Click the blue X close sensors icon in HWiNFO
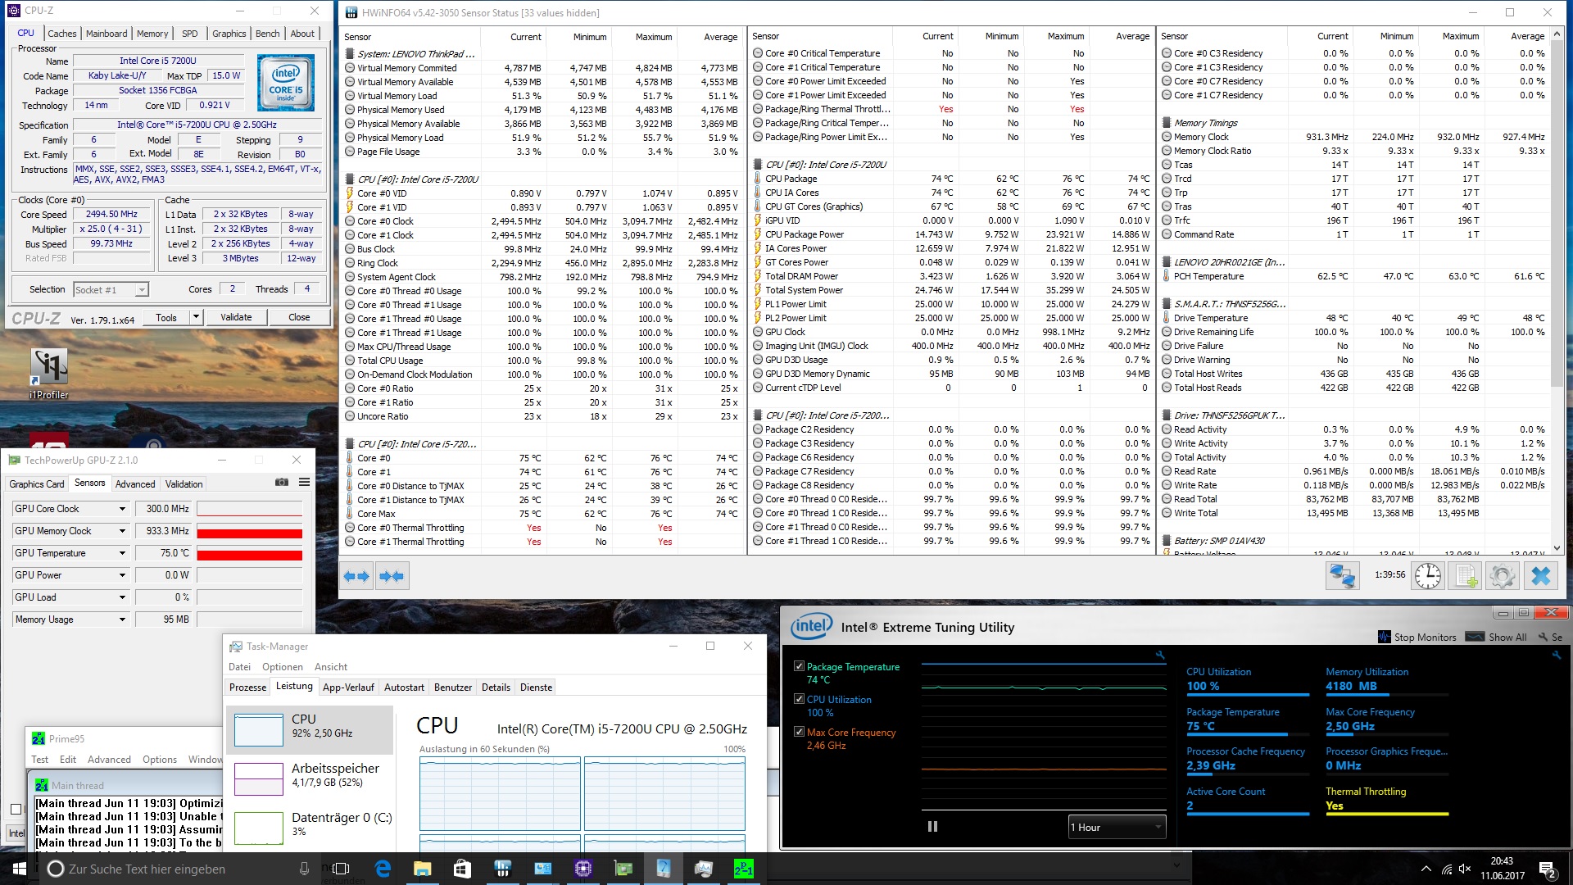Screen dimensions: 1573x885 tap(1540, 576)
